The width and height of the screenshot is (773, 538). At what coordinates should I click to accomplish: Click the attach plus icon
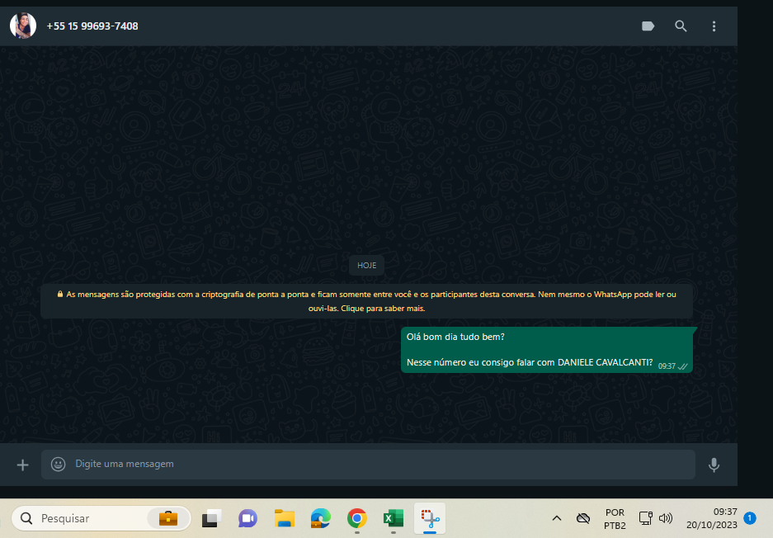pyautogui.click(x=22, y=465)
